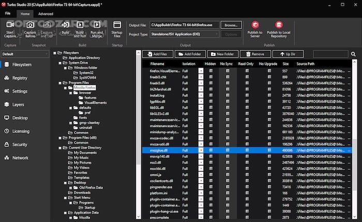The height and width of the screenshot is (222, 362).
Task: Click the Browse... button
Action: click(231, 25)
